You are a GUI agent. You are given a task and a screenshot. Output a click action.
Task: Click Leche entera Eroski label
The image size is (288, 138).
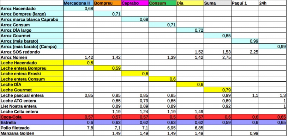(32, 74)
